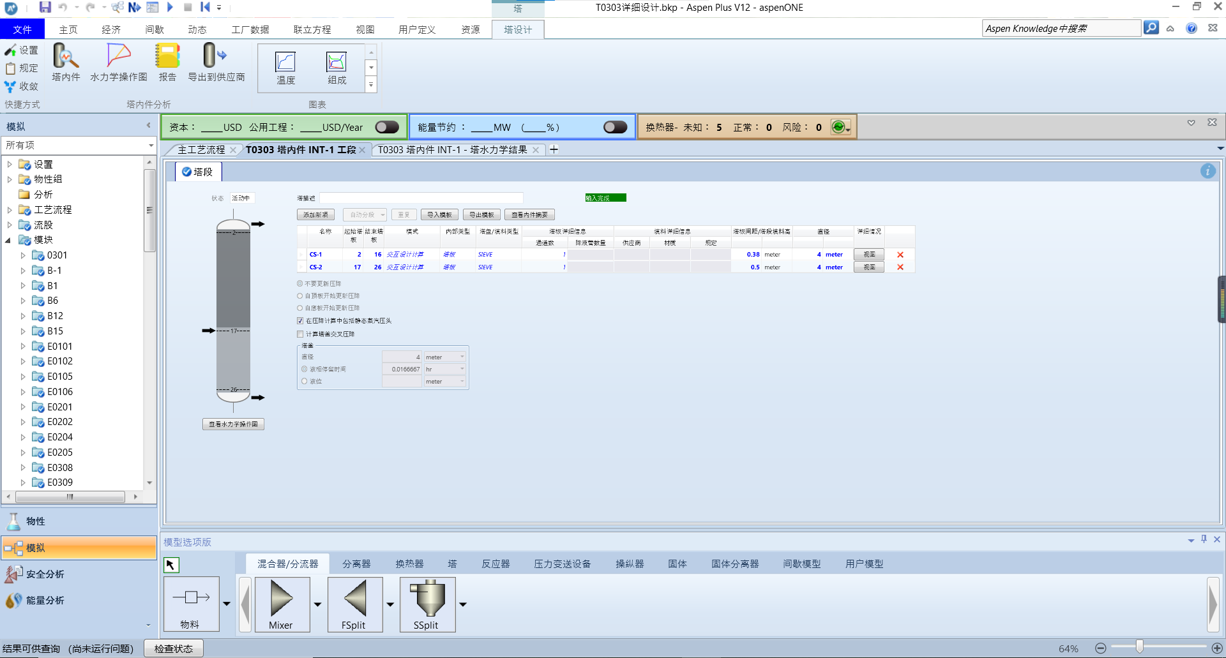Open the SSplit variants dropdown arrow
The height and width of the screenshot is (658, 1226).
463,604
